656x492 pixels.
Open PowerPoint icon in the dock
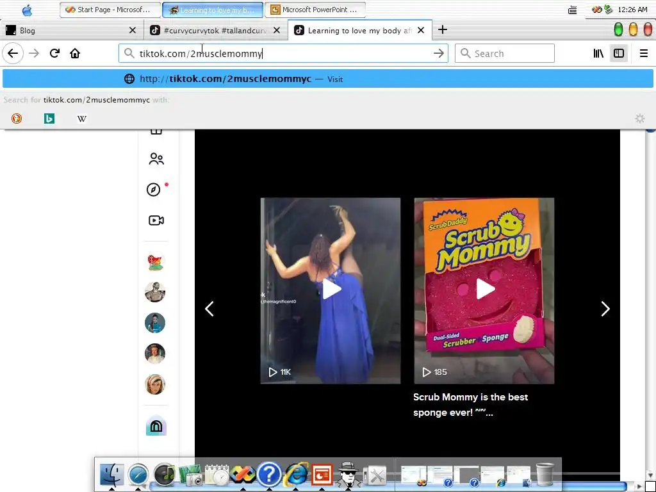322,475
